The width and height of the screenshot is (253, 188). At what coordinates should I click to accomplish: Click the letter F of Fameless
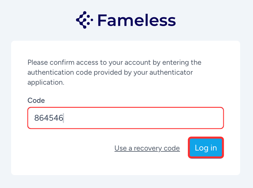102,20
